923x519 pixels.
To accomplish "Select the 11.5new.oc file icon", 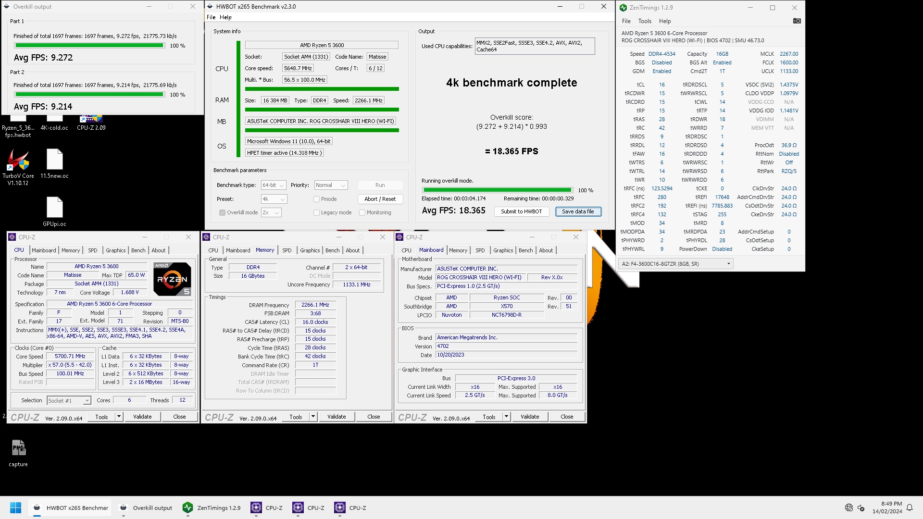I will pos(54,163).
